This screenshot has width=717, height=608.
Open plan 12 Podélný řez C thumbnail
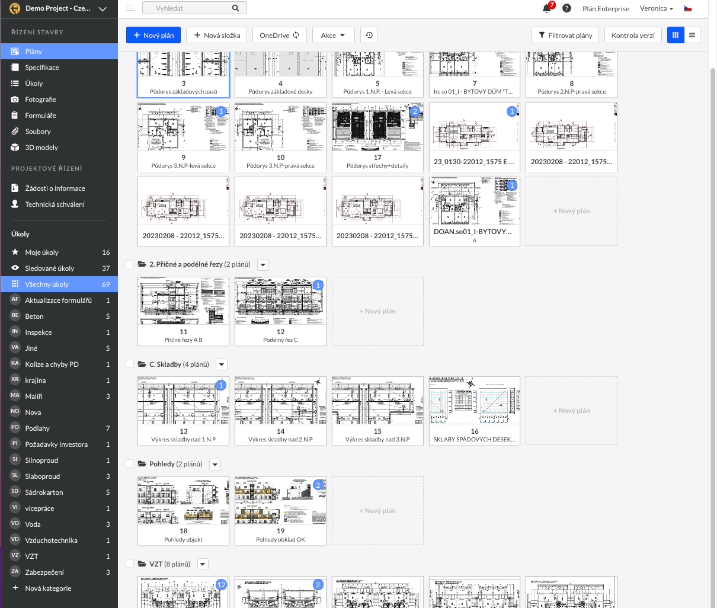click(x=280, y=311)
